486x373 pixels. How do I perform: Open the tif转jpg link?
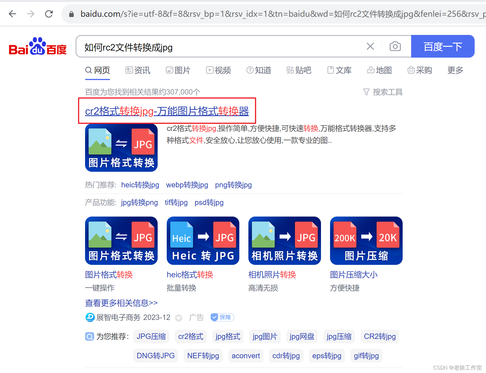tap(176, 203)
